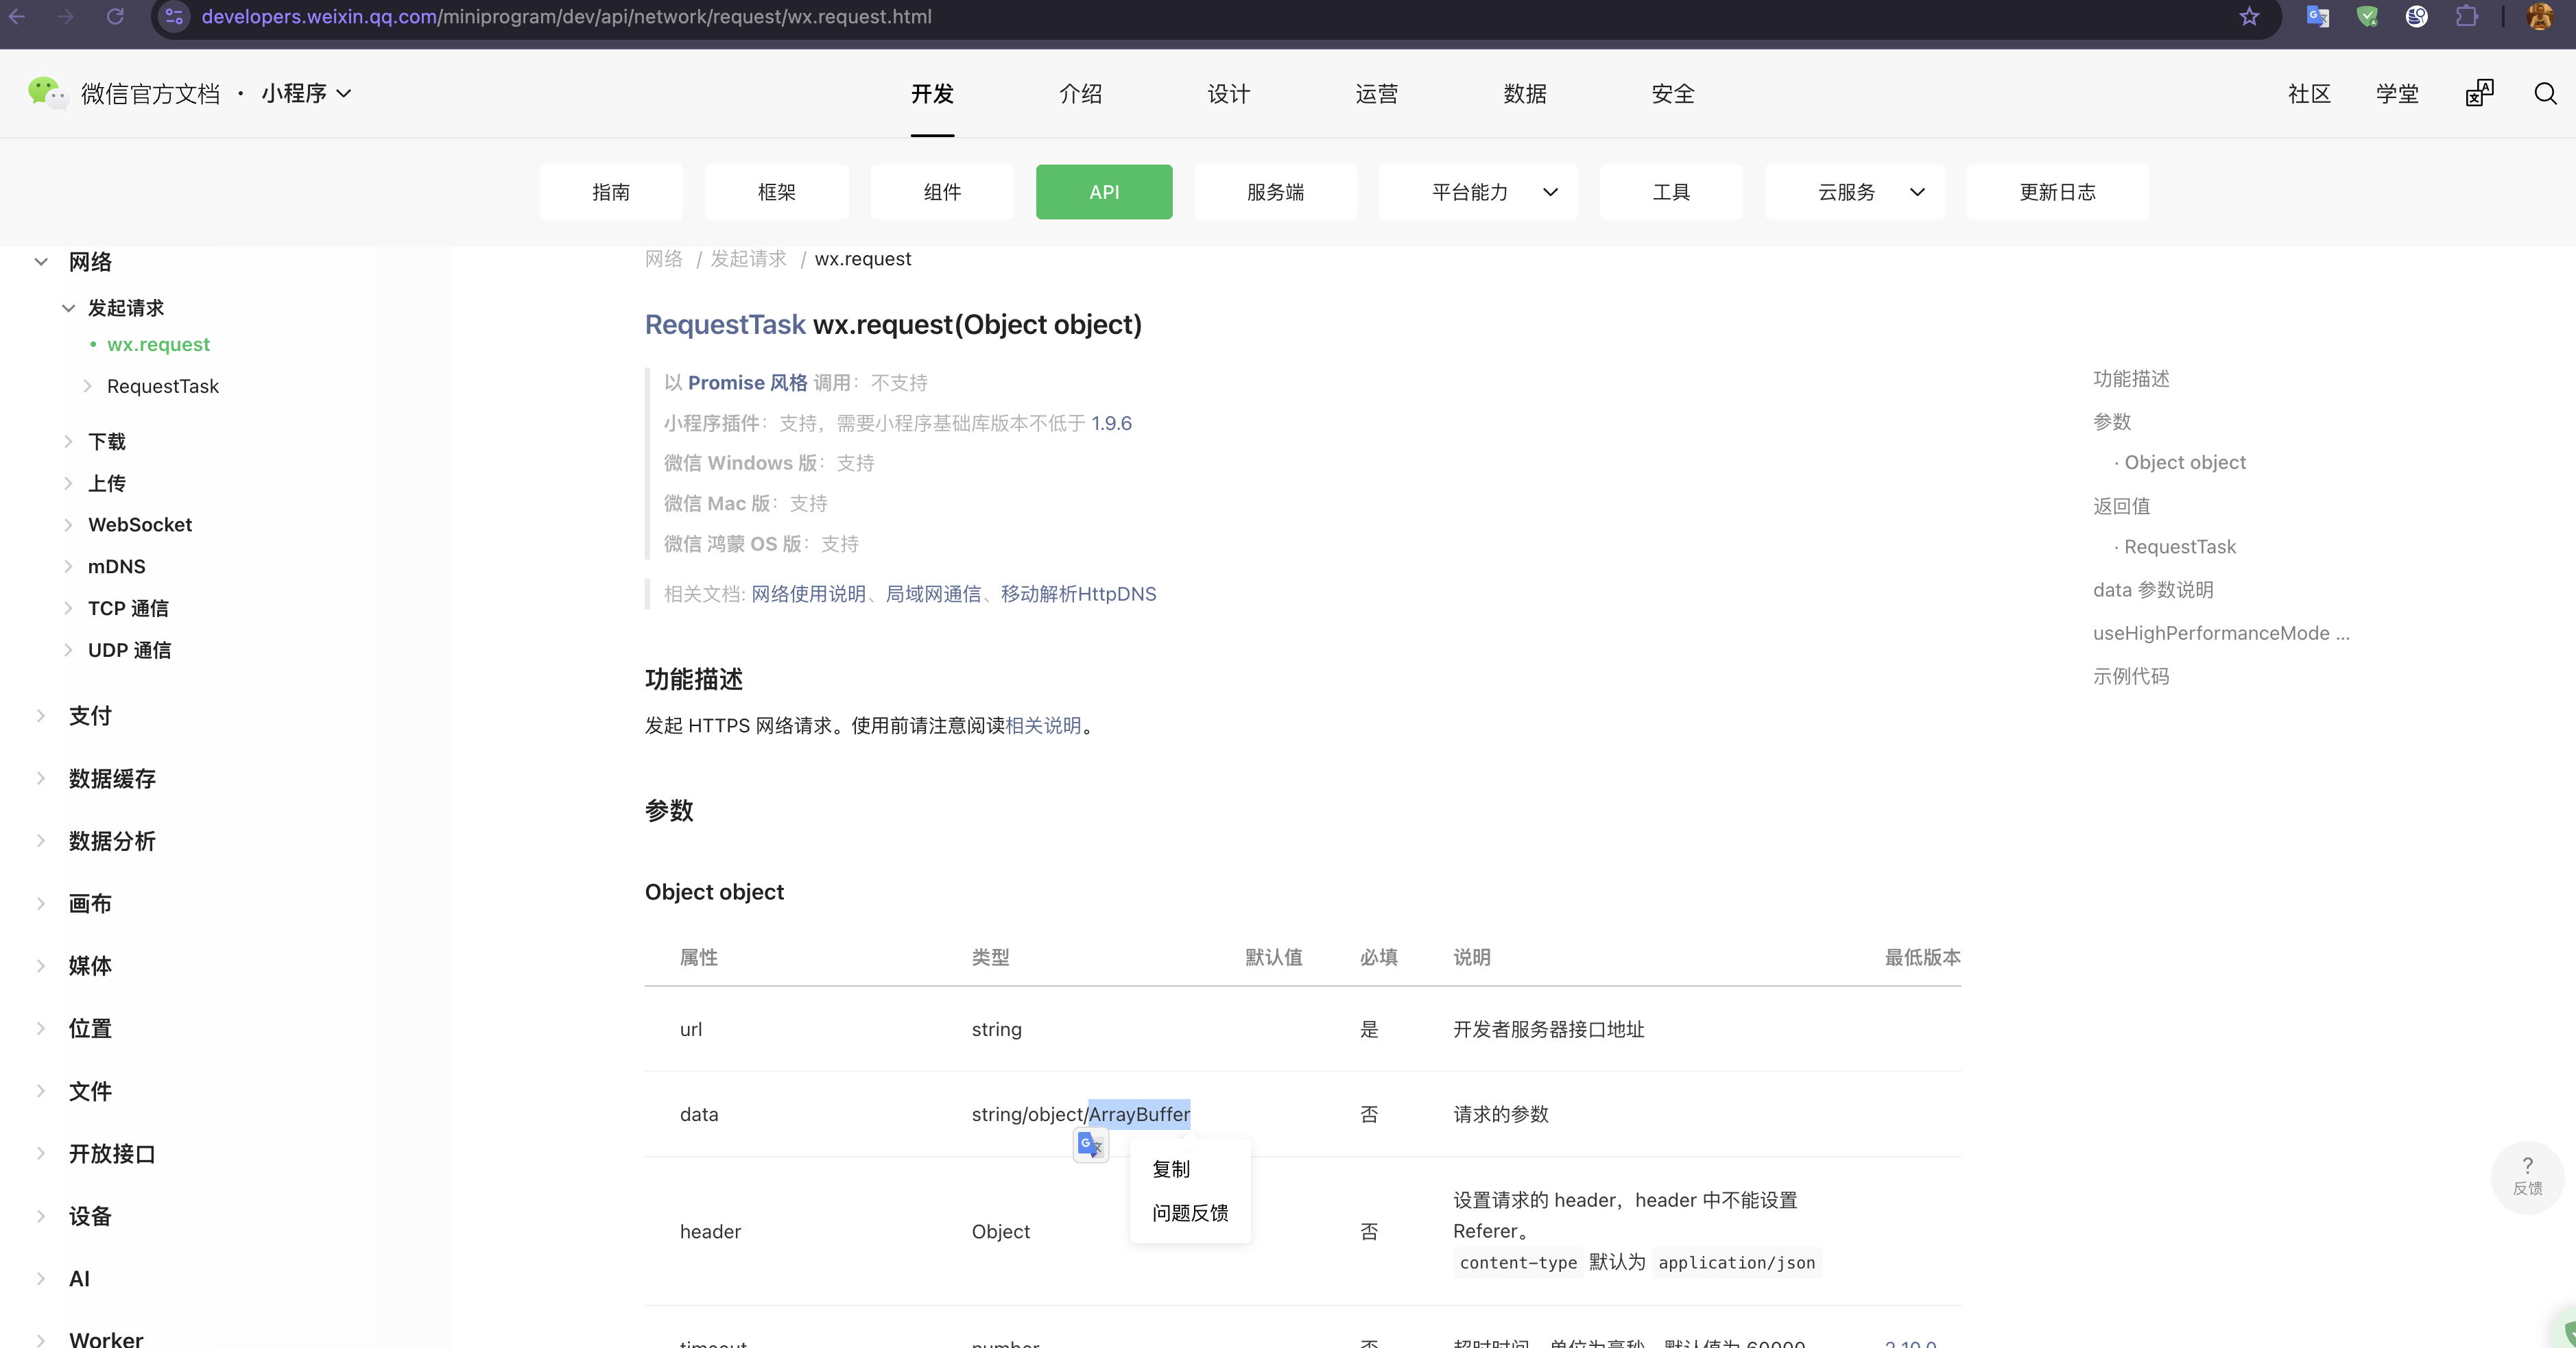Select wx.request in the sidebar tree
Screen dimensions: 2576x1348
158,344
